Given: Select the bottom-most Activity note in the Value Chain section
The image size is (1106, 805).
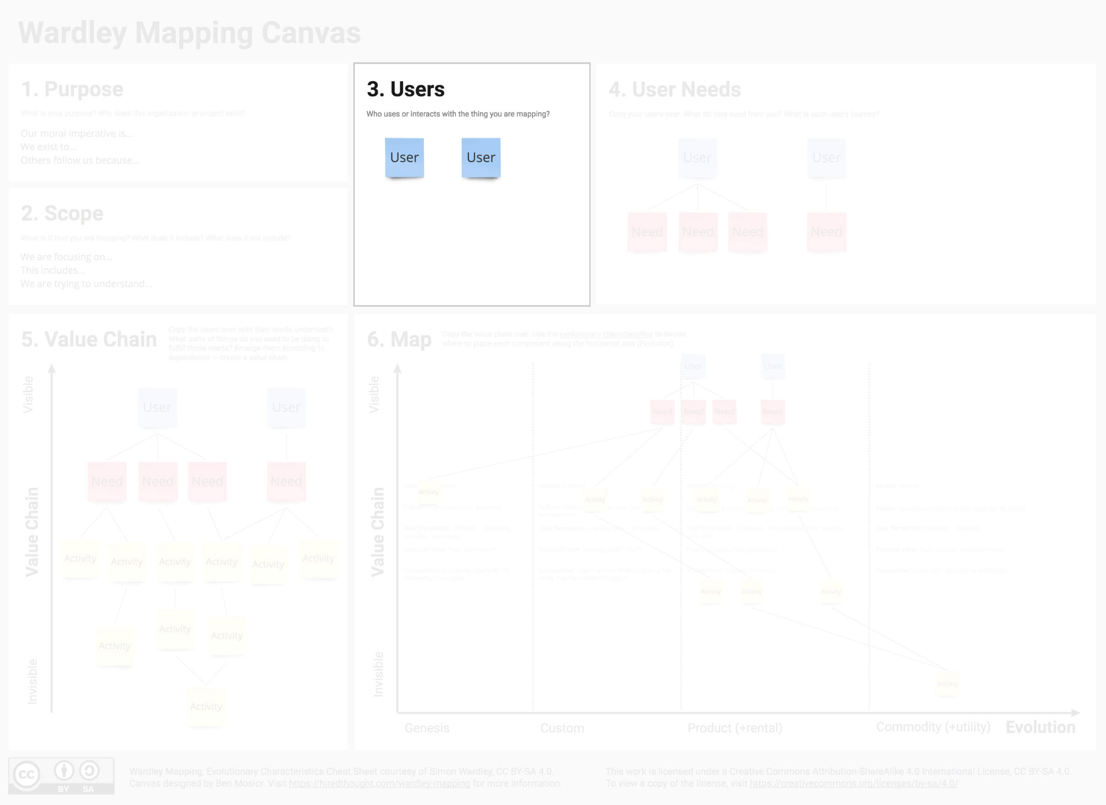Looking at the screenshot, I should [206, 707].
